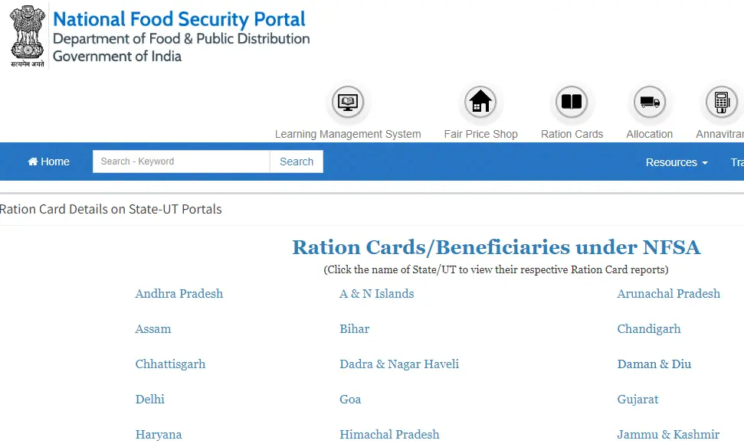The image size is (744, 447).
Task: Open the partially visible Tra menu item
Action: 736,162
